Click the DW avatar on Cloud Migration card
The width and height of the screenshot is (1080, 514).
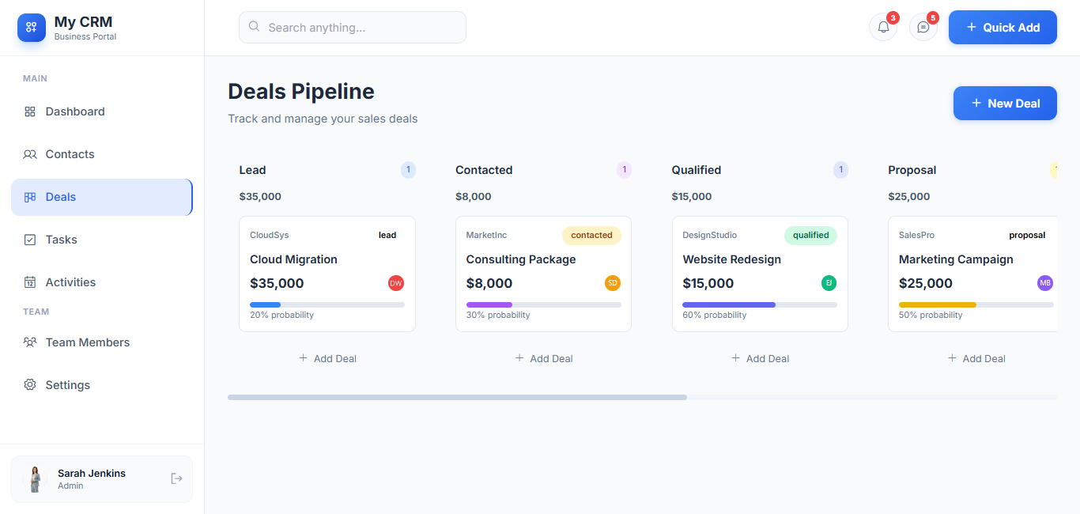(x=395, y=282)
